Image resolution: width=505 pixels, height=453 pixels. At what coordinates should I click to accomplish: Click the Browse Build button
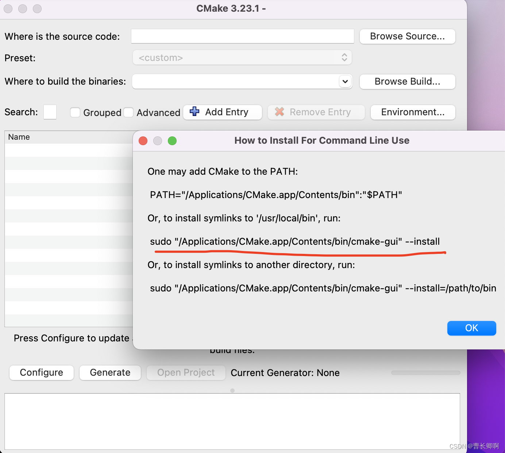(x=407, y=81)
